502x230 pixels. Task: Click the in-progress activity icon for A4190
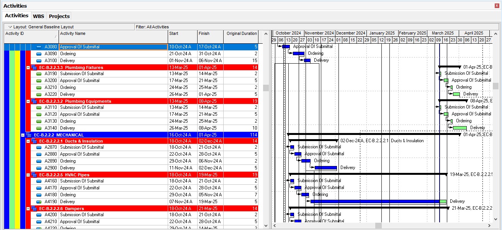point(39,202)
